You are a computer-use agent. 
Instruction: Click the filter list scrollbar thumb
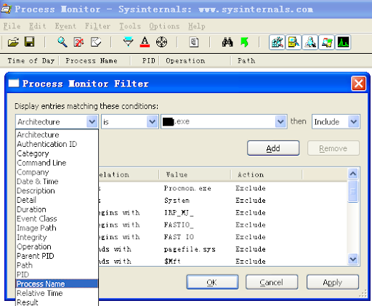[x=353, y=191]
